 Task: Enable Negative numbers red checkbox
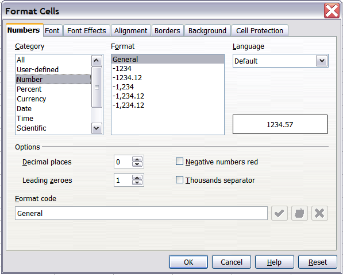(x=179, y=162)
